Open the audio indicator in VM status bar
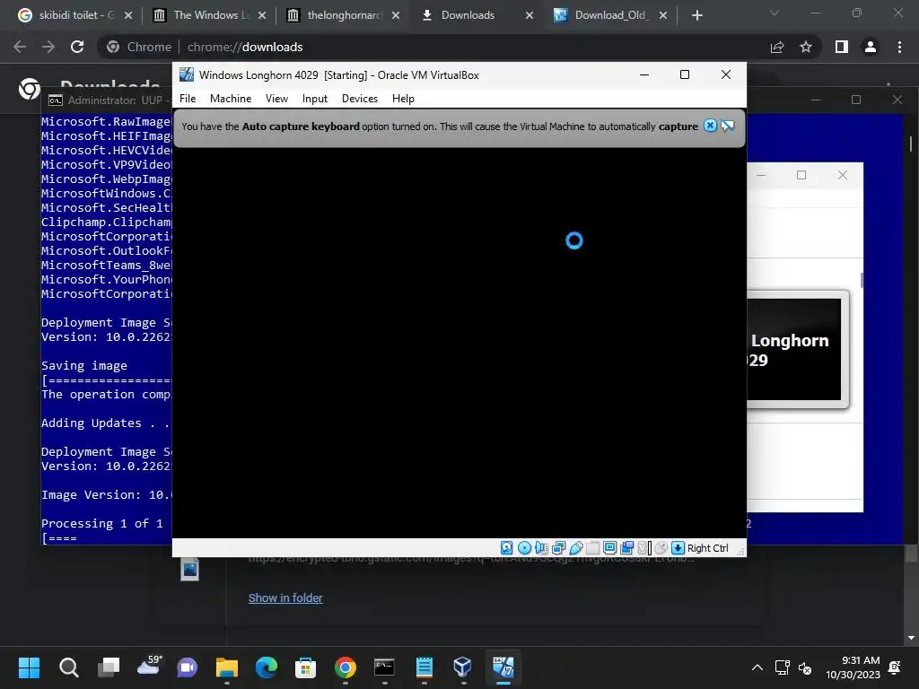Image resolution: width=919 pixels, height=689 pixels. pyautogui.click(x=541, y=548)
